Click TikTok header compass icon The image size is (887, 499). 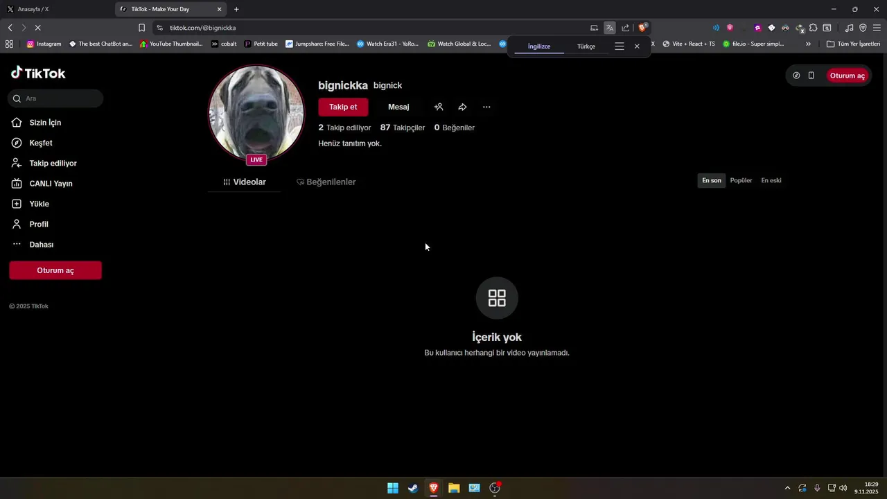pos(796,76)
